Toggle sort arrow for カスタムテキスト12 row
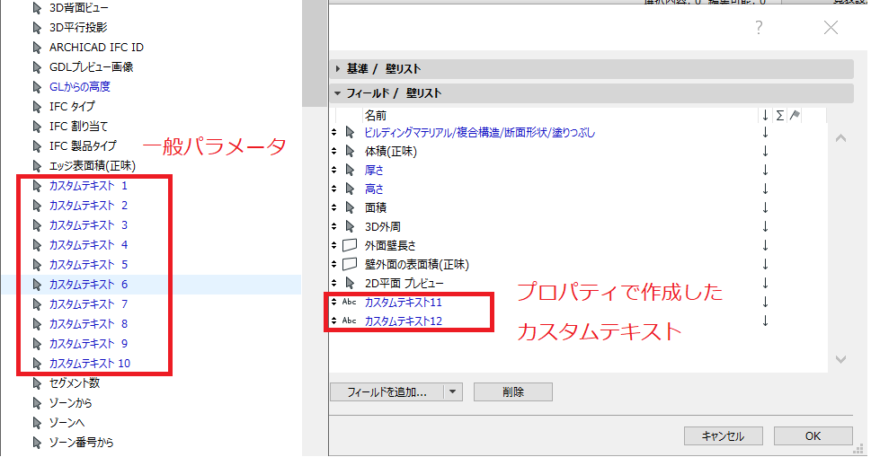The width and height of the screenshot is (871, 466). coord(764,321)
